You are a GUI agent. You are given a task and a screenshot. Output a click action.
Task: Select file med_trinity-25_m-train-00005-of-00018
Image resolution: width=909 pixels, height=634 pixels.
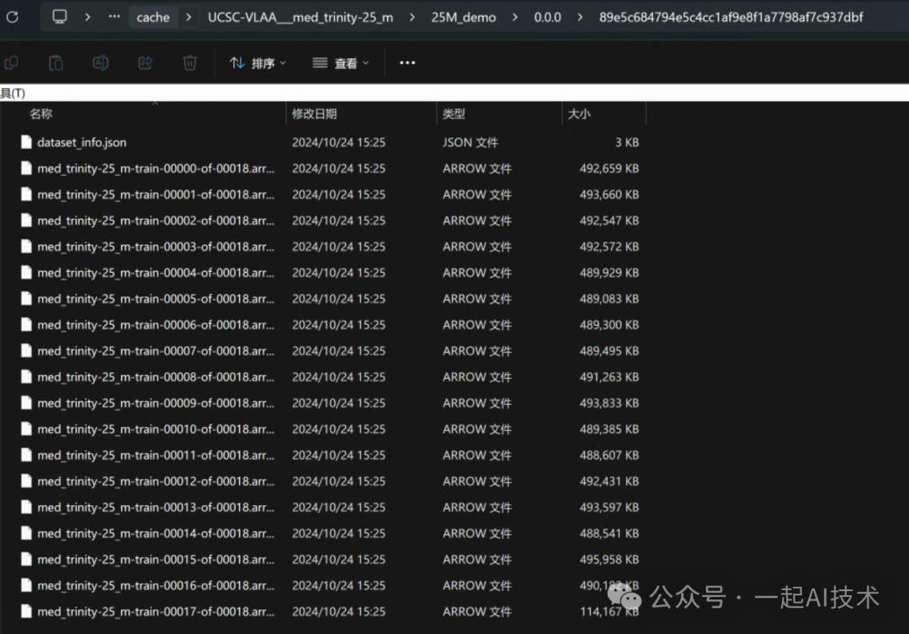coord(156,299)
